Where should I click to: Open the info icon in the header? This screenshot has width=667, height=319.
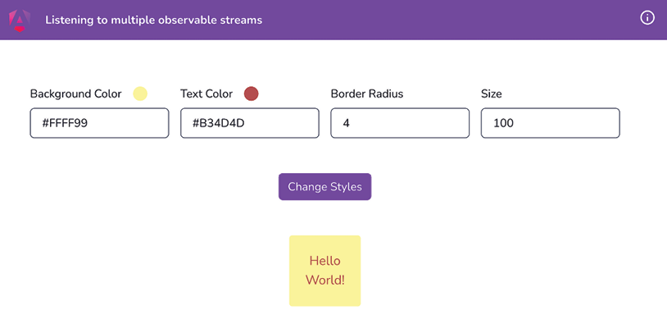[647, 18]
